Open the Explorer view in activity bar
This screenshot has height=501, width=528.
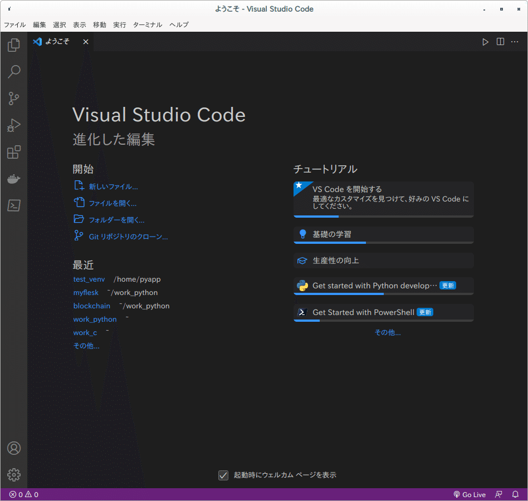pos(14,45)
